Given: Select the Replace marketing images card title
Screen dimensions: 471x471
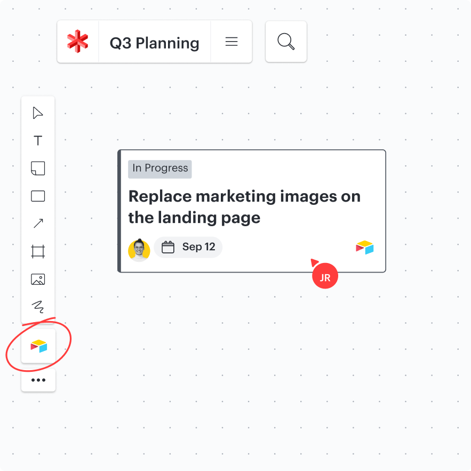Looking at the screenshot, I should click(244, 206).
